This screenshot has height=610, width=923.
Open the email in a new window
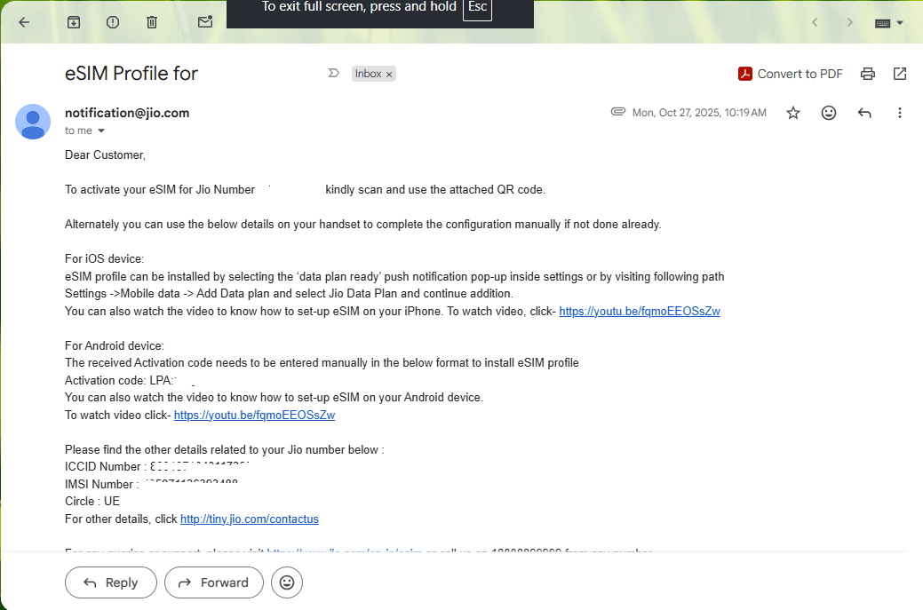[x=899, y=74]
